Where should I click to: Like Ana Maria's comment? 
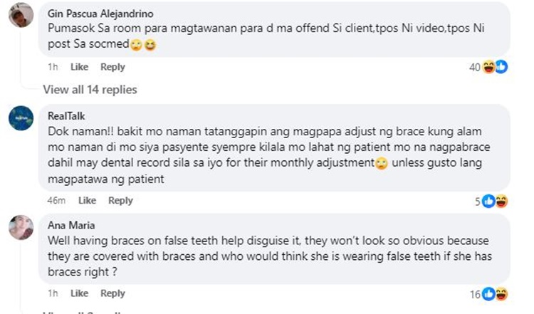[79, 293]
